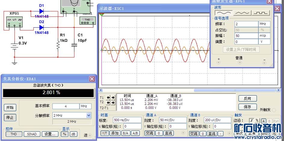Image resolution: width=284 pixels, height=141 pixels.
Task: Click oscilloscope scrollbar right arrow
Action: (278, 90)
